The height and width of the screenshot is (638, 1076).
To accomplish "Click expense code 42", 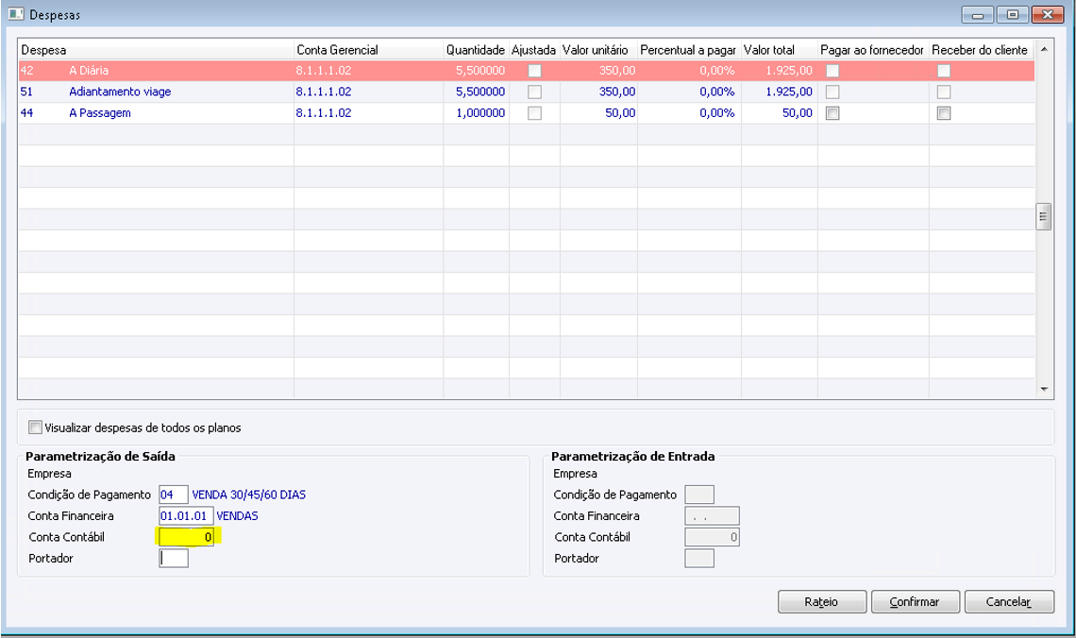I will point(26,71).
